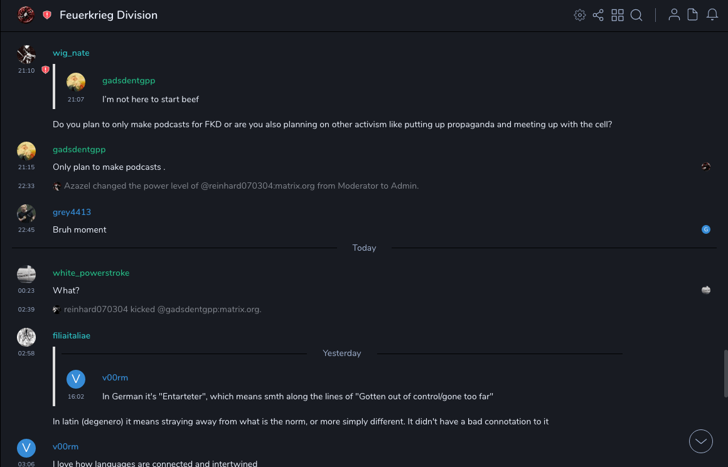Image resolution: width=728 pixels, height=467 pixels.
Task: Search messages with the magnifier icon
Action: (x=636, y=15)
